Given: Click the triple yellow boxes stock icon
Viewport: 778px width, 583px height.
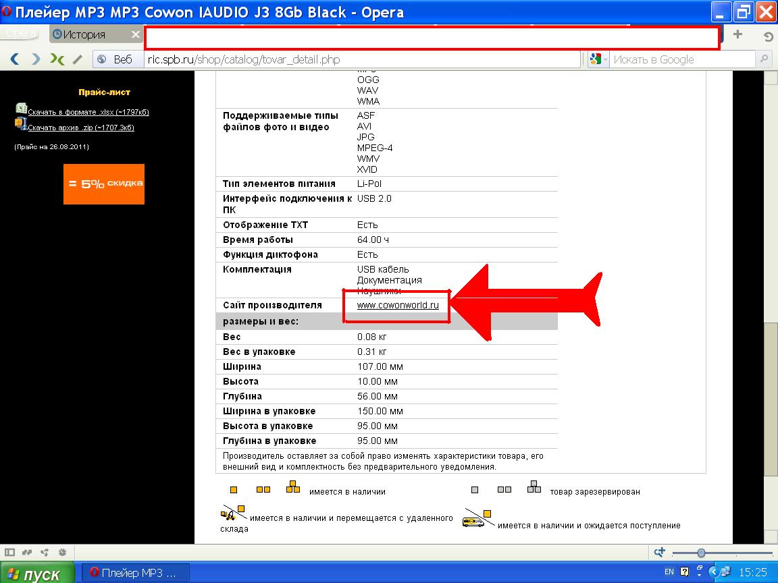Looking at the screenshot, I should pyautogui.click(x=293, y=487).
